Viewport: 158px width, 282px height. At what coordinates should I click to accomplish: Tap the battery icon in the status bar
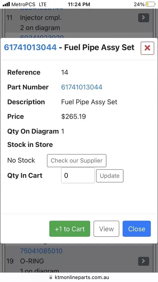[x=150, y=4]
